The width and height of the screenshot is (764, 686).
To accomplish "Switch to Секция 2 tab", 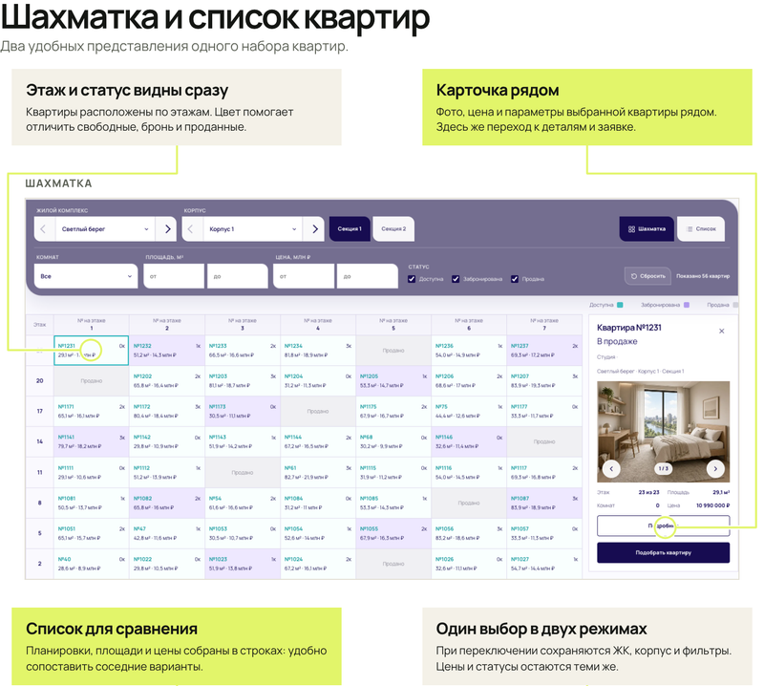I will [x=393, y=228].
